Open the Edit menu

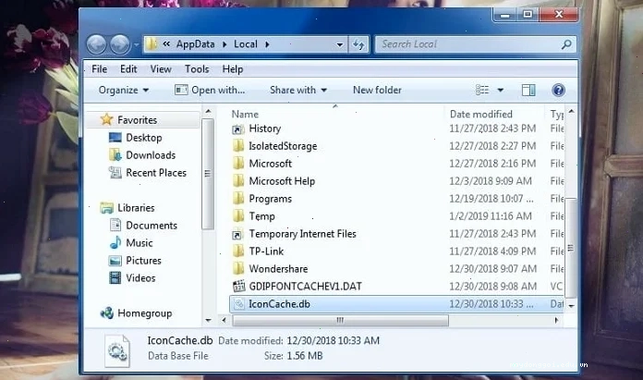click(x=128, y=69)
